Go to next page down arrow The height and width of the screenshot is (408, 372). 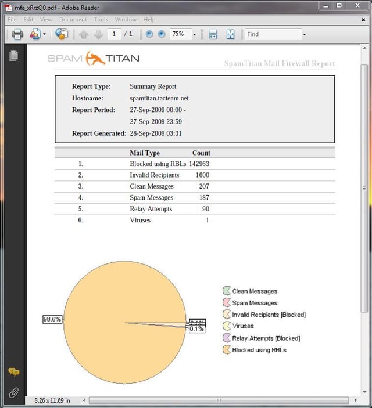click(x=98, y=34)
